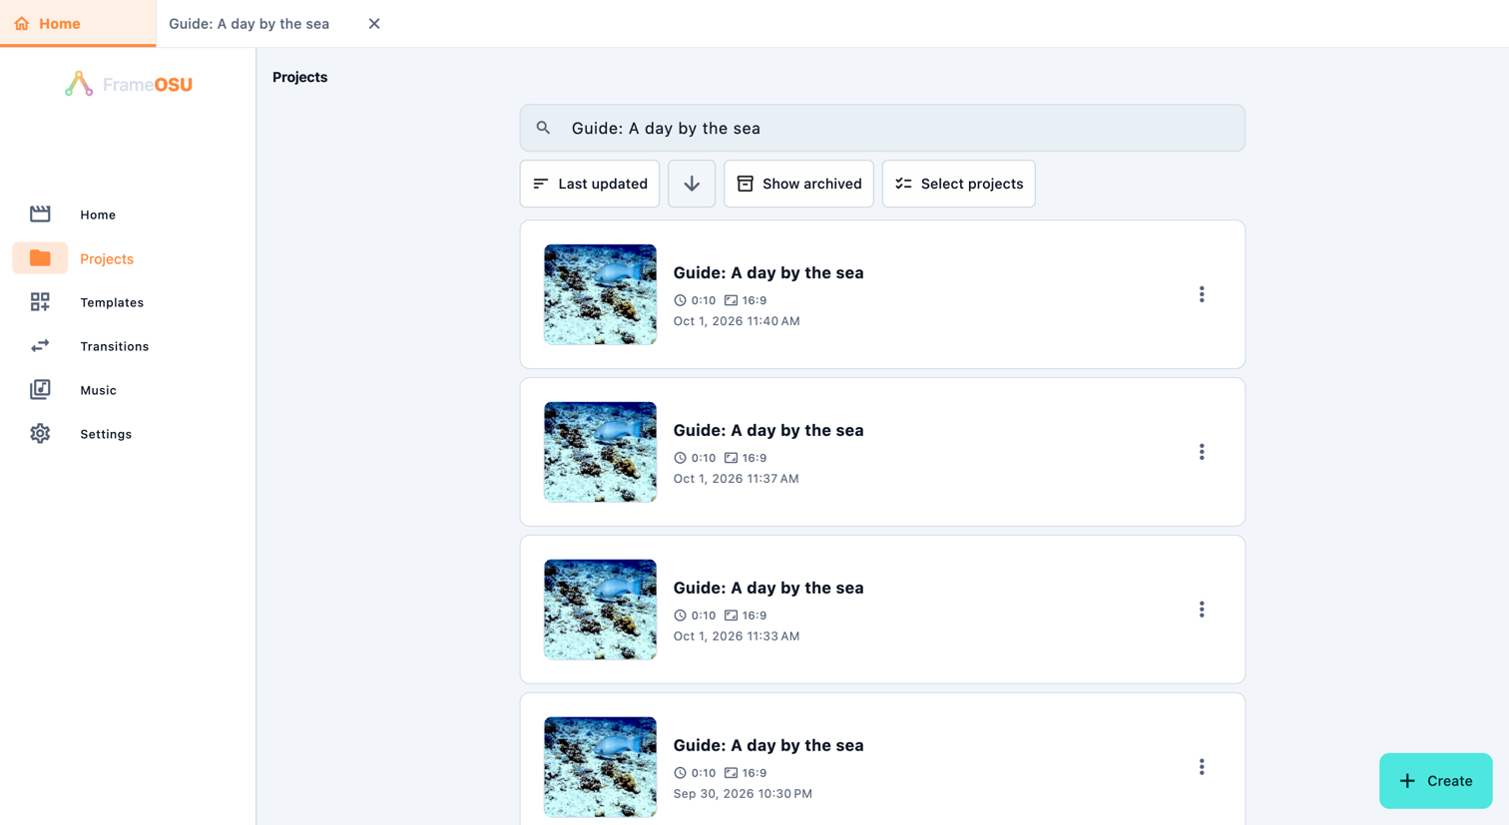
Task: Click the Create button
Action: [1435, 781]
